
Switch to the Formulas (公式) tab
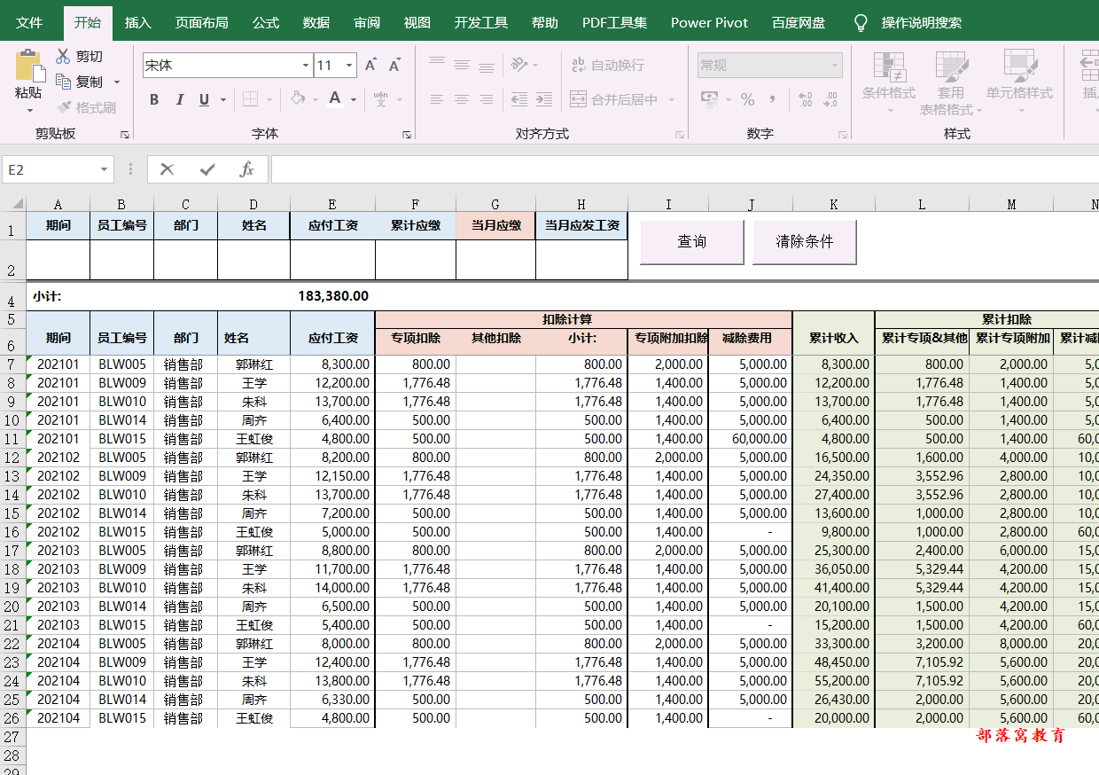coord(266,23)
